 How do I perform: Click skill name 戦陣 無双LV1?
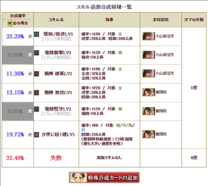tap(58, 92)
